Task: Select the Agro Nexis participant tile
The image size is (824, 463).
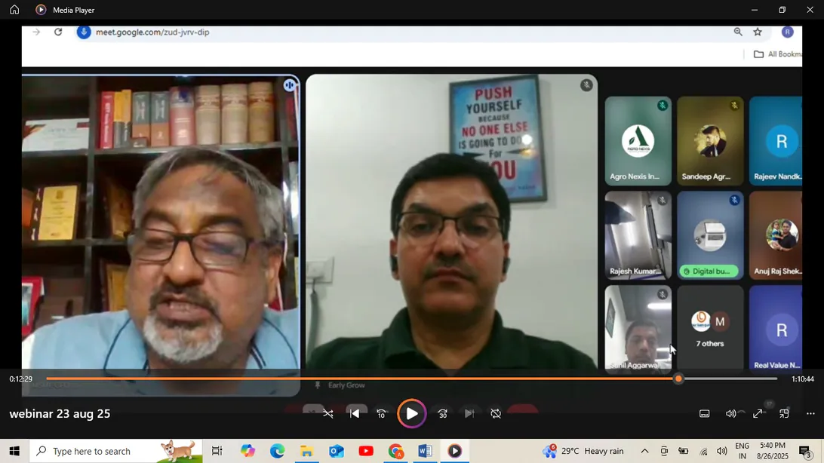Action: 638,141
